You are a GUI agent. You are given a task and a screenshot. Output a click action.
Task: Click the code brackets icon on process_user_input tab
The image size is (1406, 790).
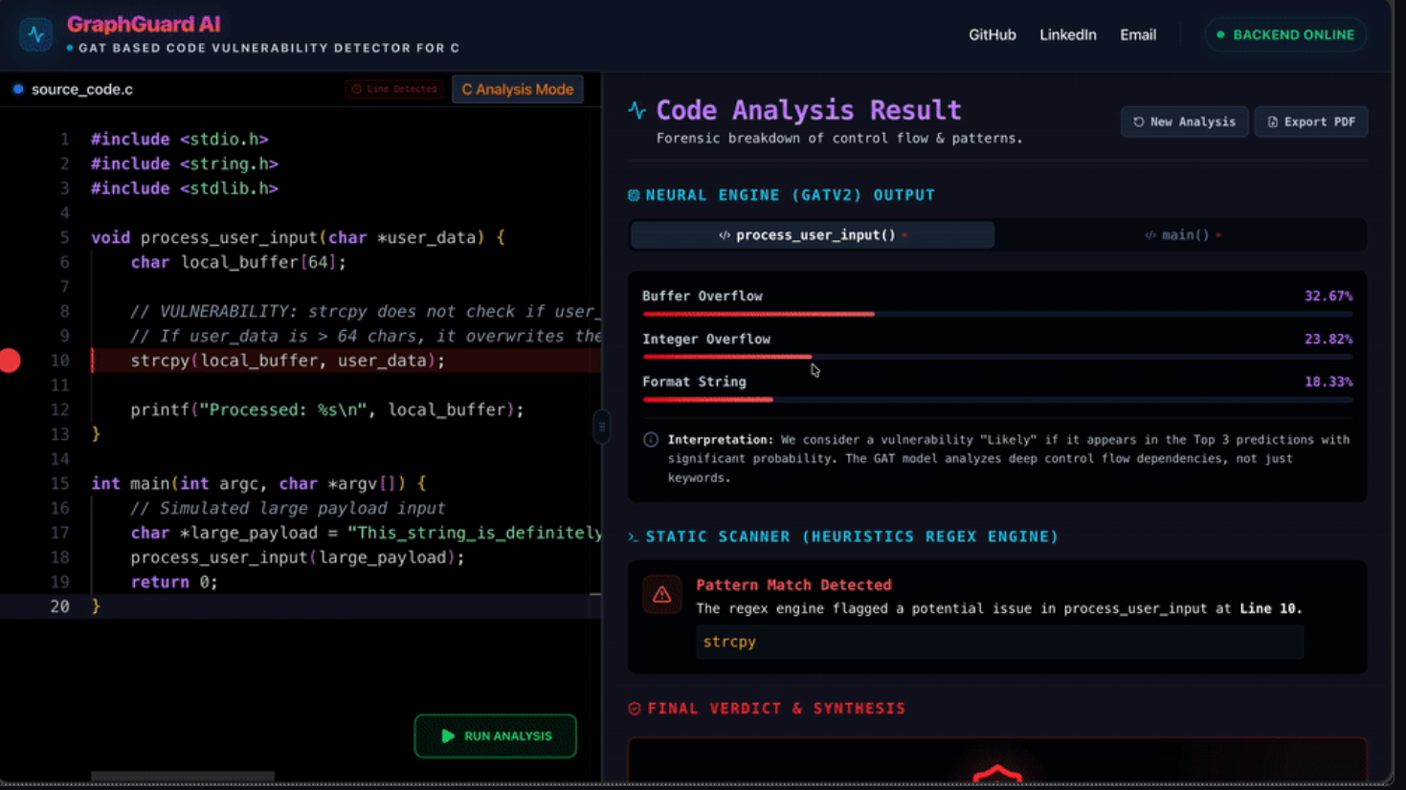point(725,235)
